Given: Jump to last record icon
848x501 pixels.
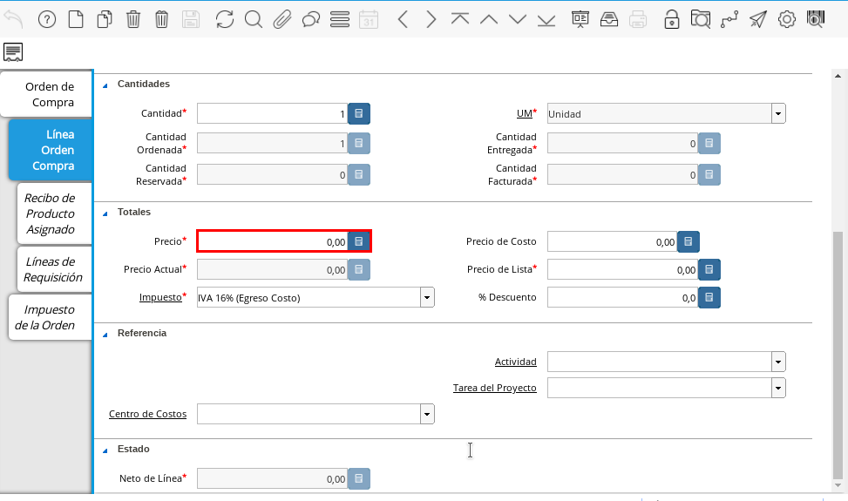Looking at the screenshot, I should [x=546, y=20].
